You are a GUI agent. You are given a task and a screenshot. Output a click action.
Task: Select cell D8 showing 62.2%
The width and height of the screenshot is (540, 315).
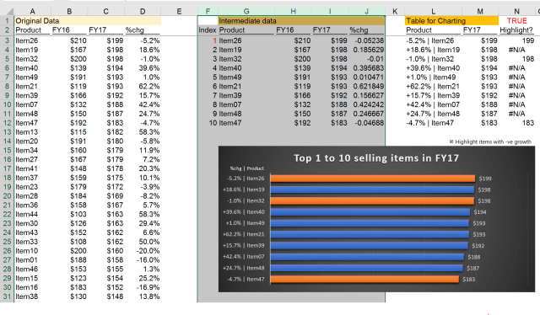(x=143, y=86)
